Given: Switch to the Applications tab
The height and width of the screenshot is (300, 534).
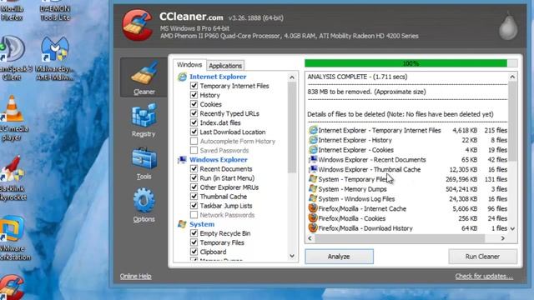Looking at the screenshot, I should [x=225, y=66].
